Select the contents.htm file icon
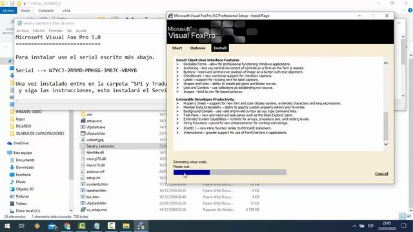Image resolution: width=413 pixels, height=232 pixels. tap(83, 184)
